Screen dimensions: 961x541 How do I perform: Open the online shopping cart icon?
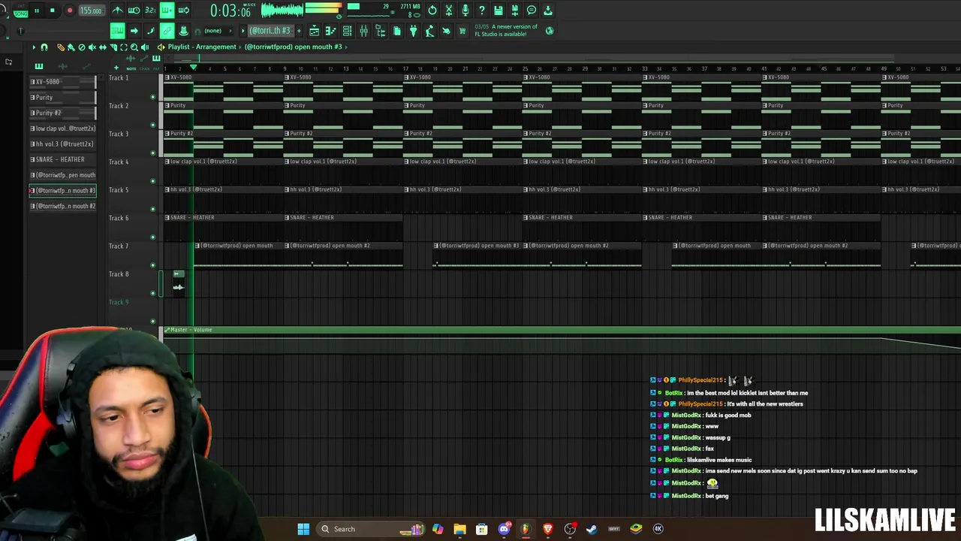(x=462, y=31)
